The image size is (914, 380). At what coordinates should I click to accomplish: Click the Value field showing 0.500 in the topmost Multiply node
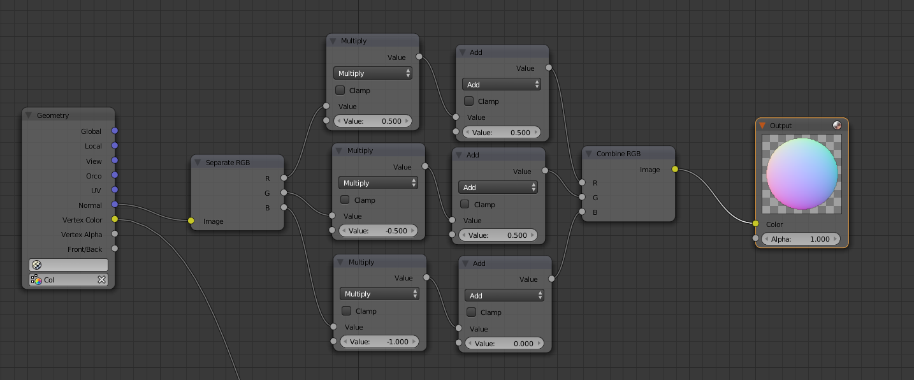click(373, 121)
